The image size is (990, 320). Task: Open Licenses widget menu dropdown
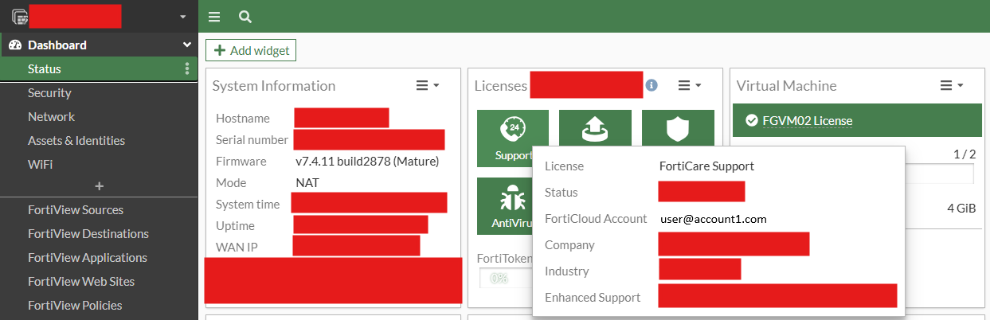click(x=690, y=85)
